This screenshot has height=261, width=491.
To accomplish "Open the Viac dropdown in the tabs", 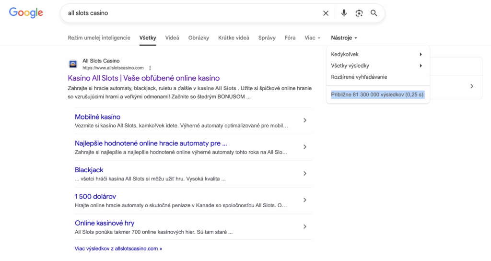I will (312, 38).
